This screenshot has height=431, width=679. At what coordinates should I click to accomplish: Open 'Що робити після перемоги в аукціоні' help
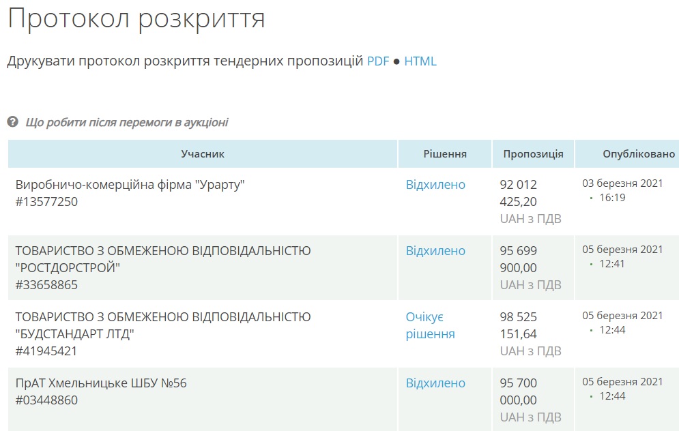[127, 123]
